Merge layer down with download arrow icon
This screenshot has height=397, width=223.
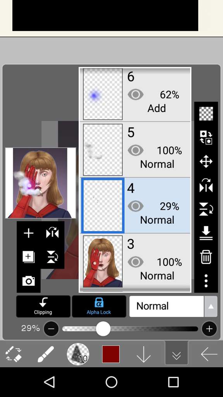206,233
